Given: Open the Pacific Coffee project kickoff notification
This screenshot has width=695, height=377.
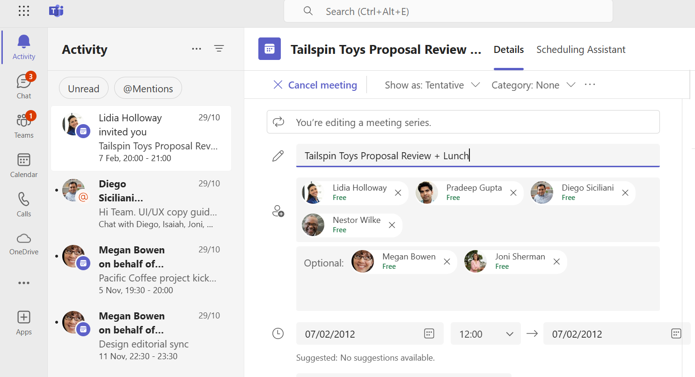Looking at the screenshot, I should pyautogui.click(x=141, y=270).
